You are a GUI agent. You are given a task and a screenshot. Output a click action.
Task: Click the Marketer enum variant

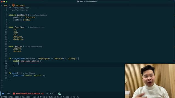[x=18, y=39]
